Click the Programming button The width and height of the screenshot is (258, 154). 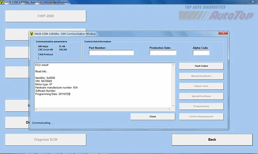[x=201, y=106]
